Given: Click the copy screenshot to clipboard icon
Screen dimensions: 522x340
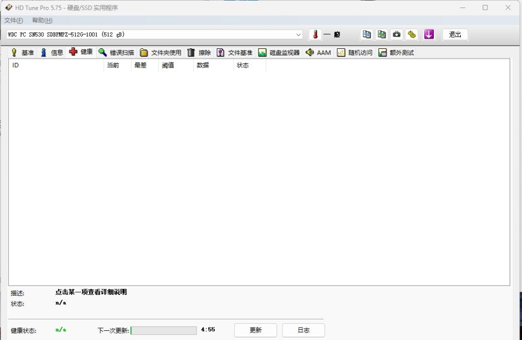Looking at the screenshot, I should (x=381, y=34).
